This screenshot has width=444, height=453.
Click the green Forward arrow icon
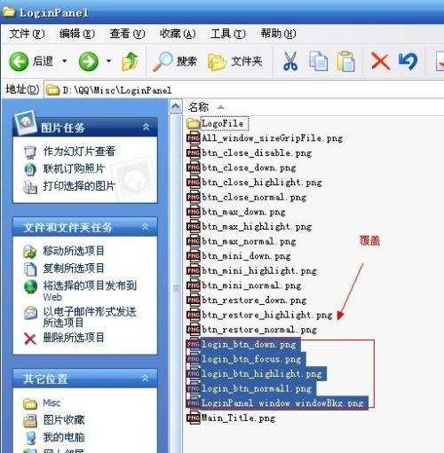[89, 61]
